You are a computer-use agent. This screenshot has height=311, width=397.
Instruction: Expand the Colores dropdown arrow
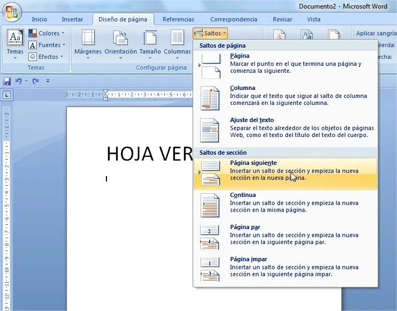coord(63,33)
